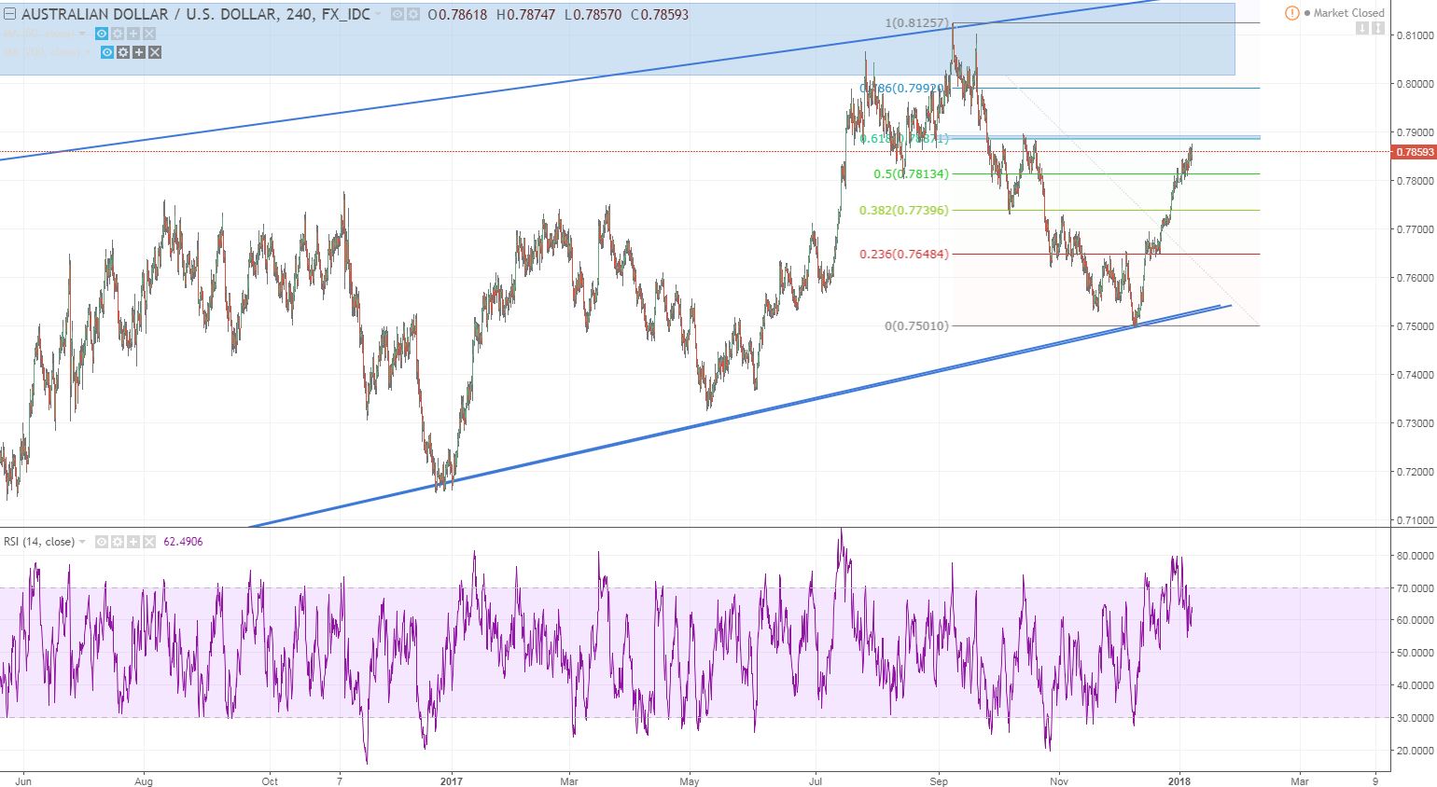Image resolution: width=1437 pixels, height=787 pixels.
Task: Select Fibonacci label 0.236(0.76484)
Action: point(904,255)
